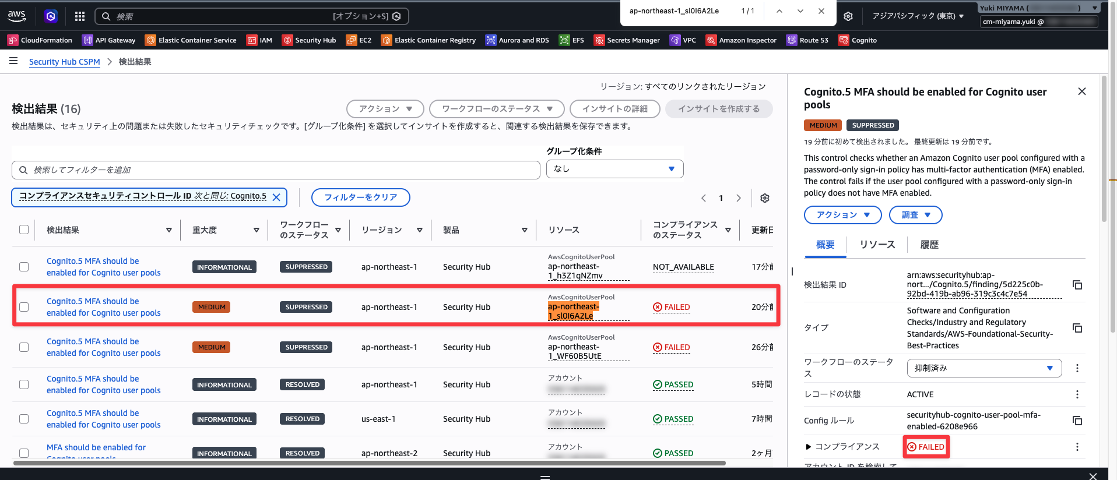Image resolution: width=1117 pixels, height=480 pixels.
Task: Open the グループ化条件 select box
Action: tap(614, 169)
